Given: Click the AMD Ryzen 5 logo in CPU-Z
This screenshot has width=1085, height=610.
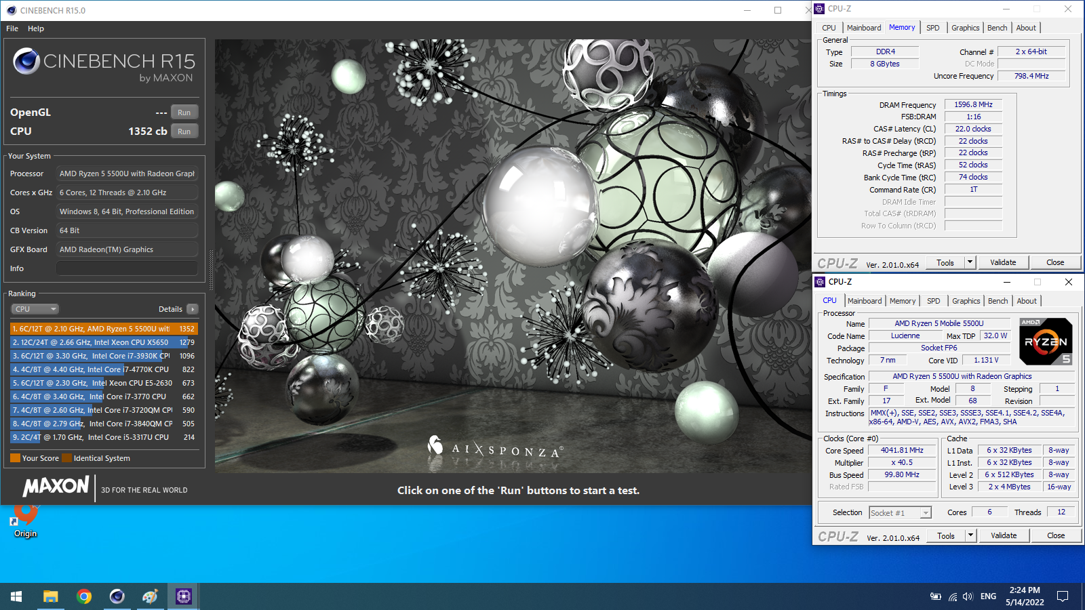Looking at the screenshot, I should click(1046, 342).
